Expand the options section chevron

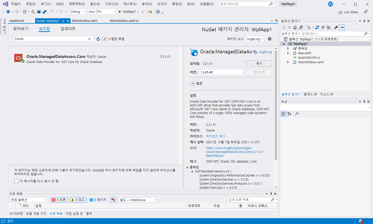tap(193, 84)
